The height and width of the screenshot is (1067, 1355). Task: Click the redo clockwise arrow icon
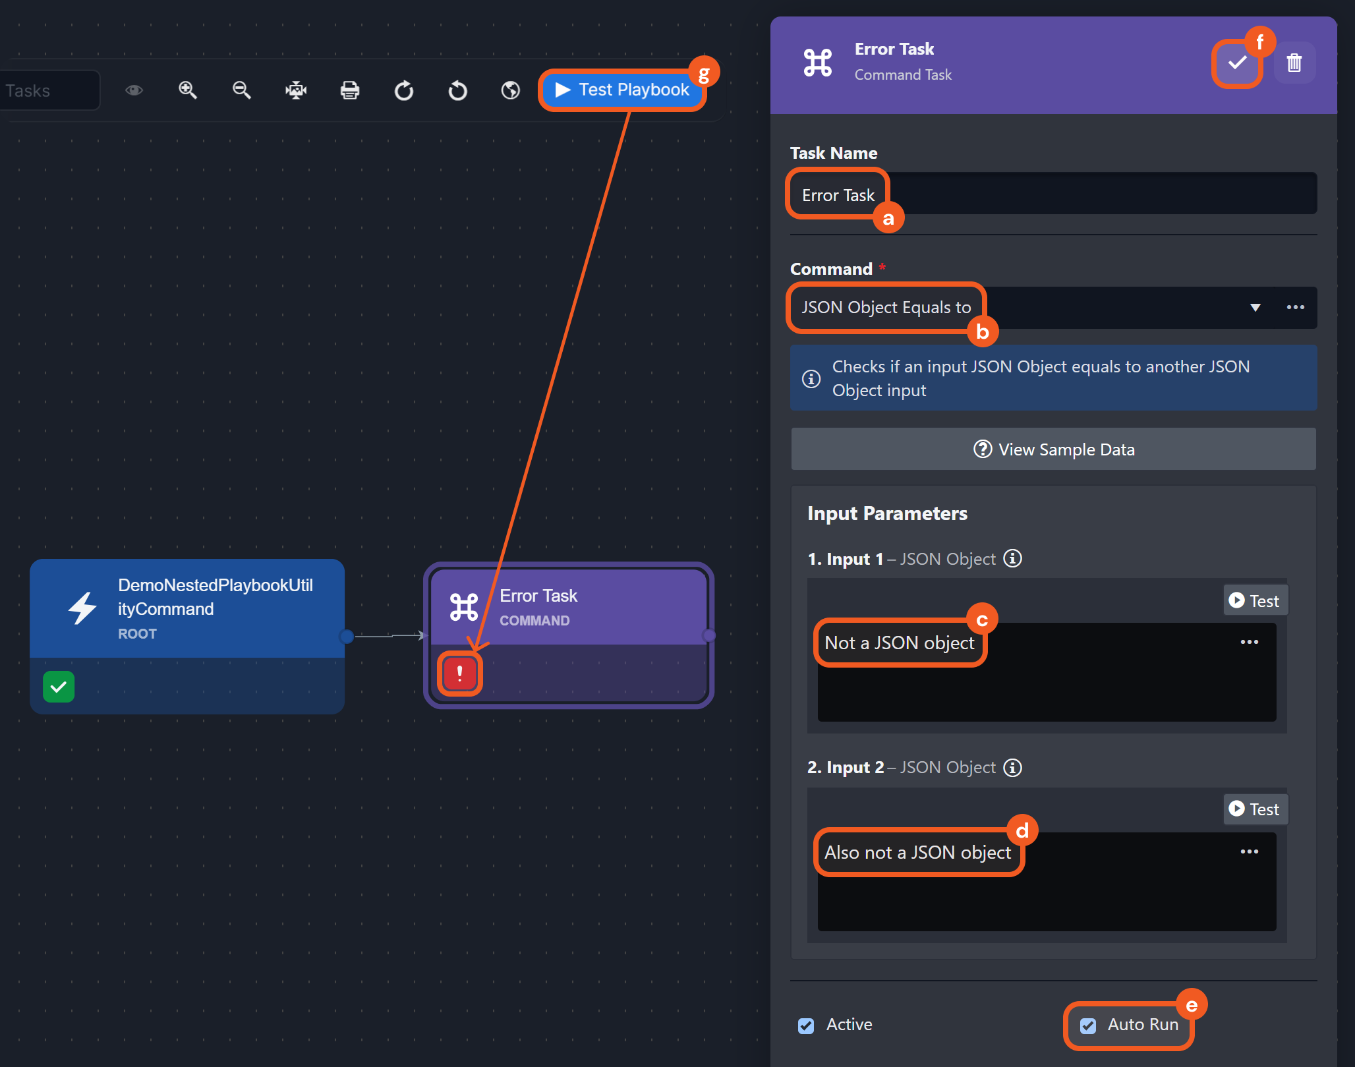pyautogui.click(x=404, y=90)
